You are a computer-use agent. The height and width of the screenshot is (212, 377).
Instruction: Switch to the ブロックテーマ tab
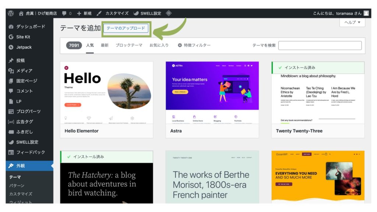(129, 45)
